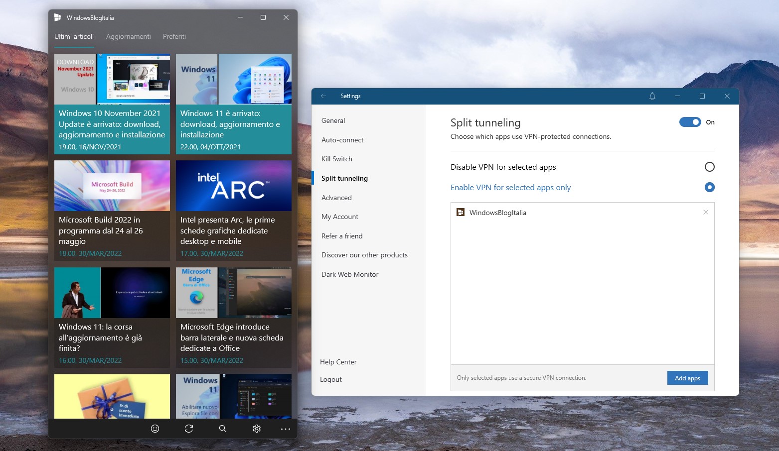The height and width of the screenshot is (451, 779).
Task: Click Logout in Settings sidebar
Action: click(331, 379)
